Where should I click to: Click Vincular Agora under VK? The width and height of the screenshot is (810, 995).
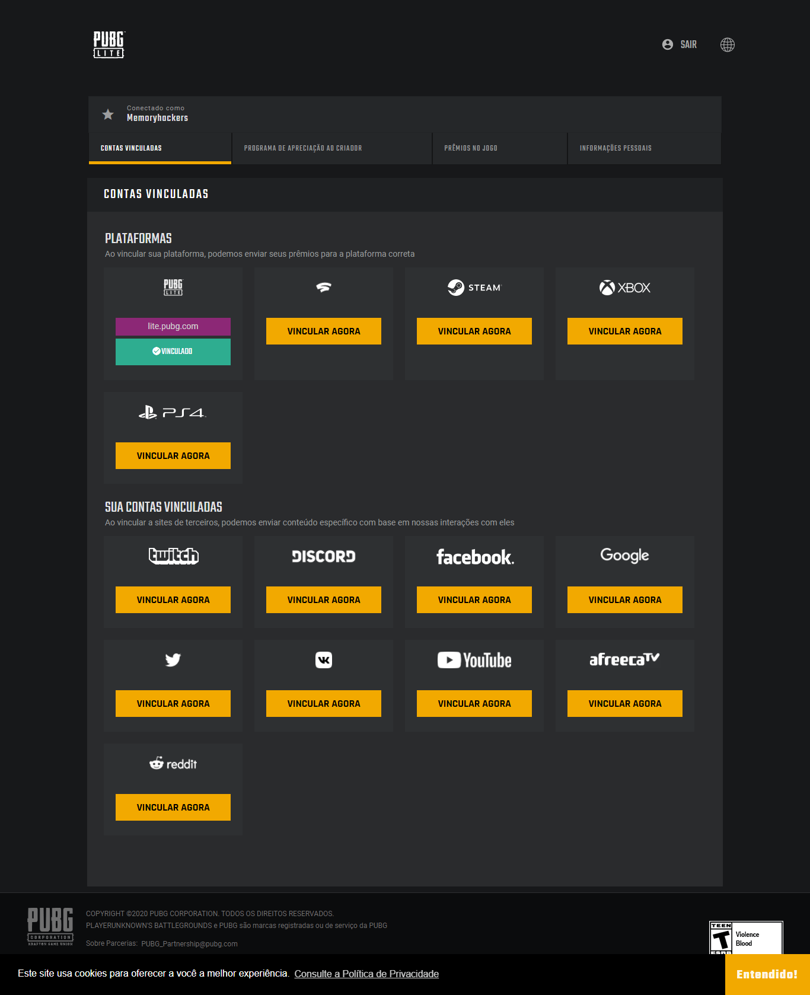pos(324,704)
